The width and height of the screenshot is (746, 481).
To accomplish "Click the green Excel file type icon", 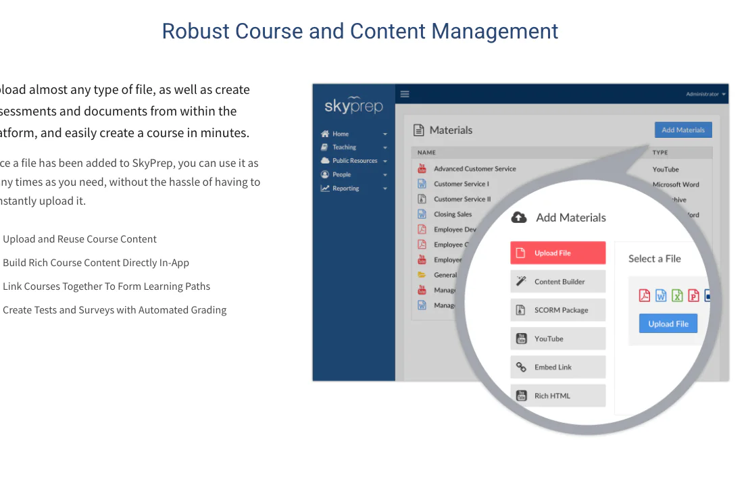I will click(677, 295).
